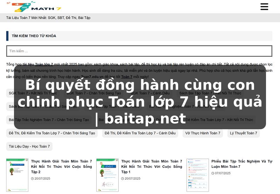The image size is (280, 194).
Task: Follow the 'tài liệu Toán lớp 7' link
Action: click(38, 64)
